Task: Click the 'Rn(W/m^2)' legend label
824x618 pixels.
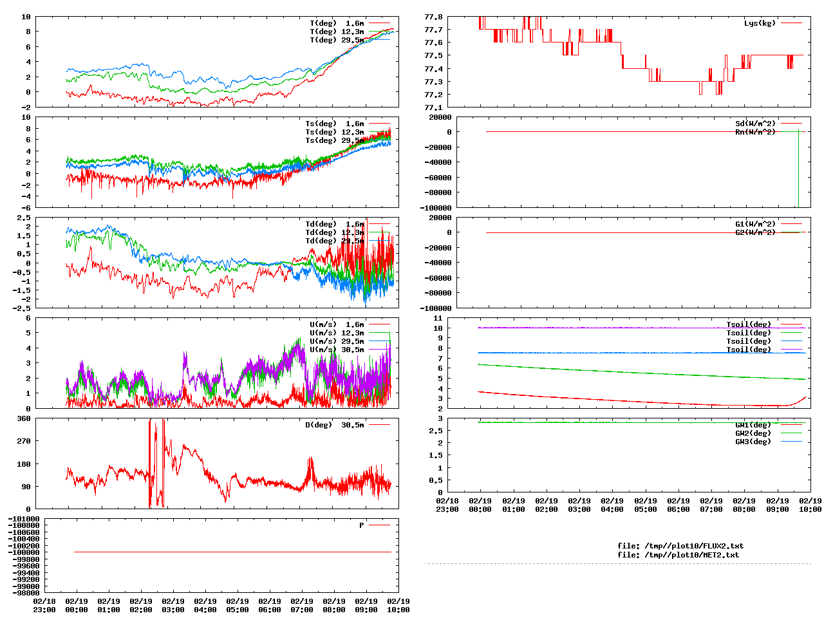Action: pyautogui.click(x=756, y=132)
